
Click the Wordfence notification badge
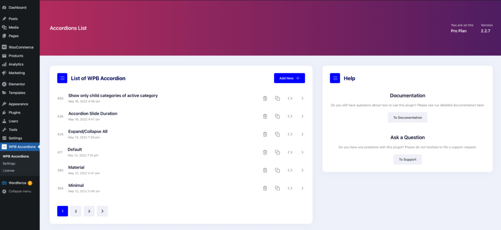(30, 183)
